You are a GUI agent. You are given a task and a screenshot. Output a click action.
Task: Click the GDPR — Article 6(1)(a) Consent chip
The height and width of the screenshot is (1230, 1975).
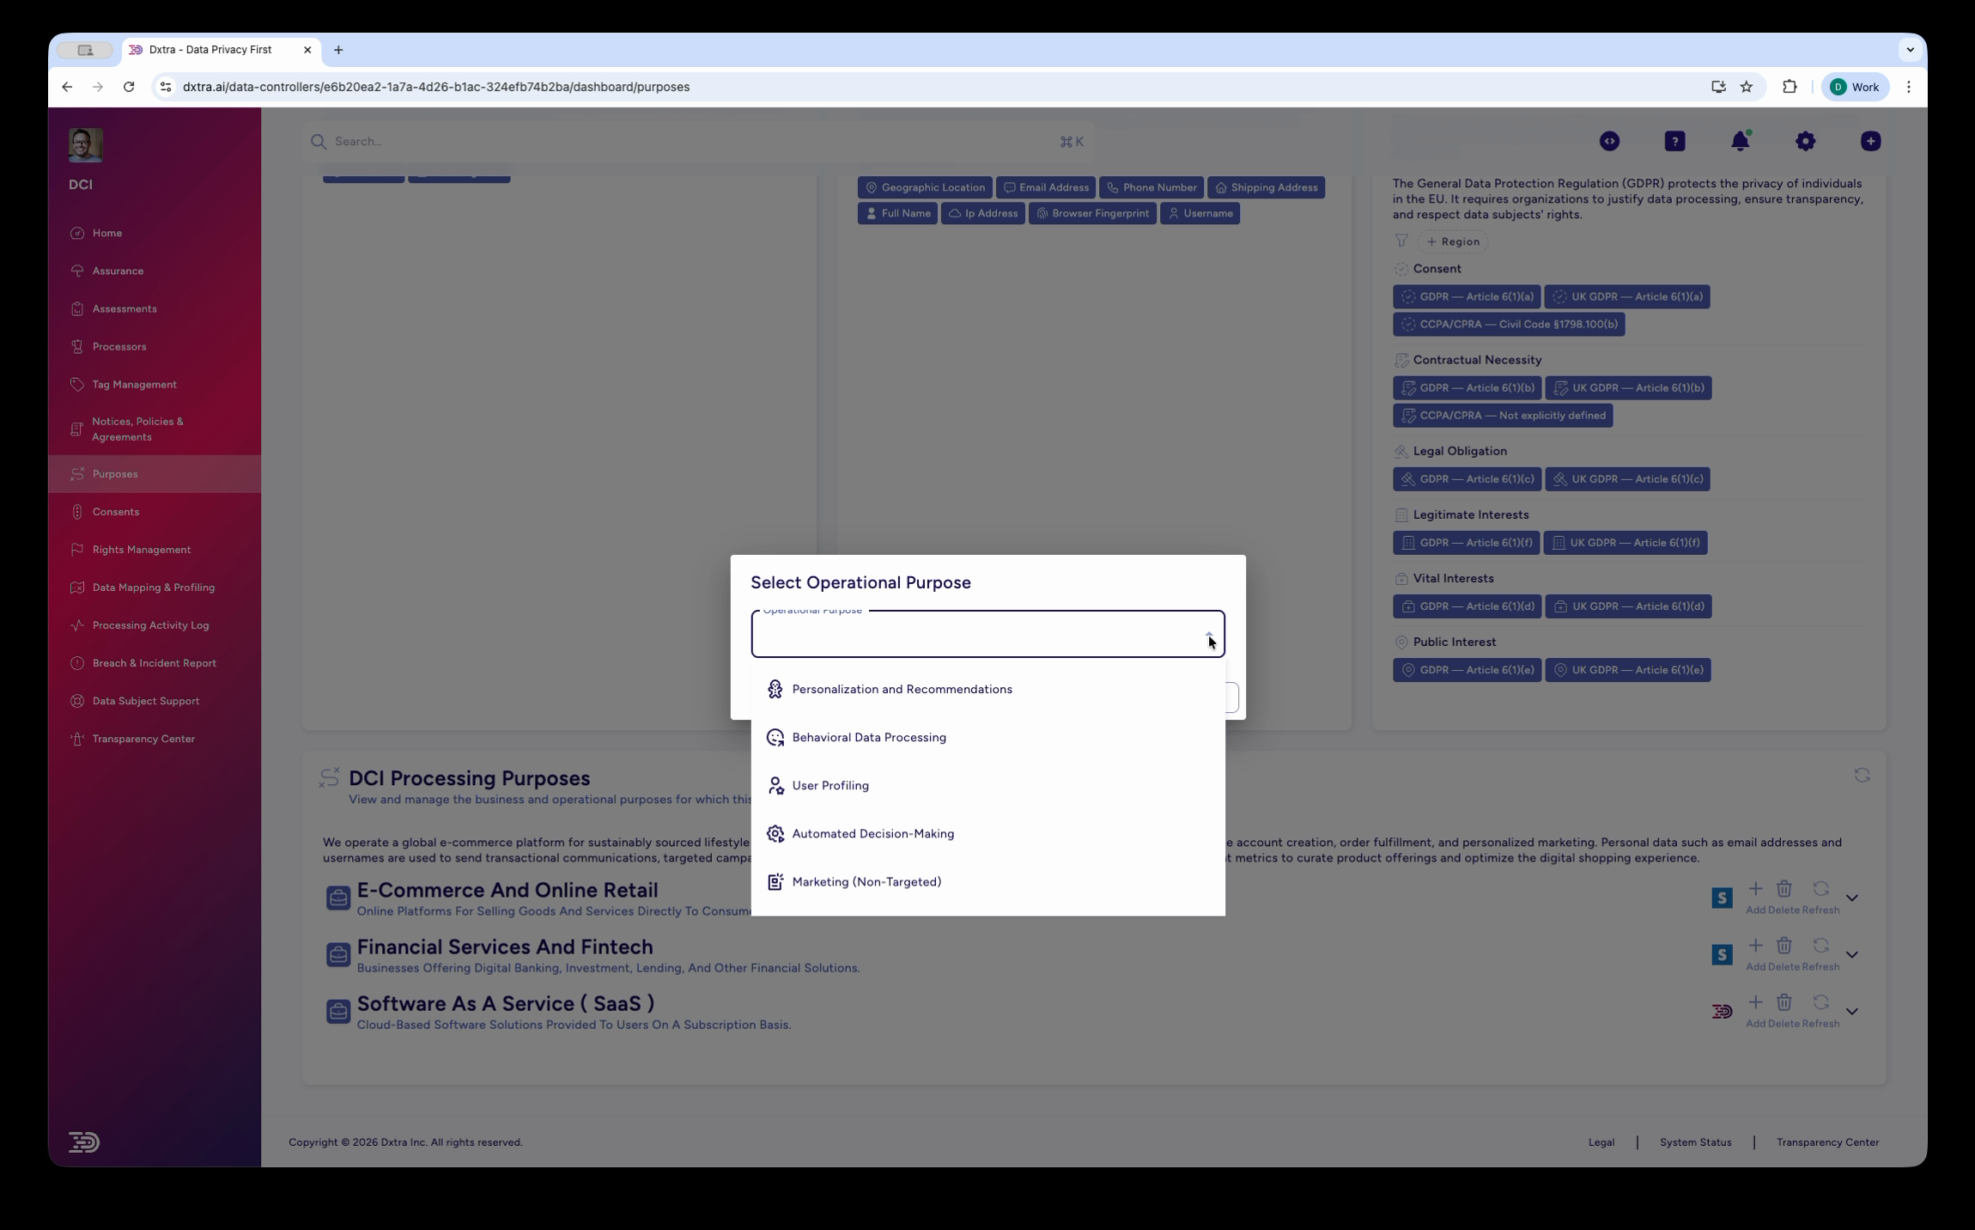click(x=1467, y=296)
